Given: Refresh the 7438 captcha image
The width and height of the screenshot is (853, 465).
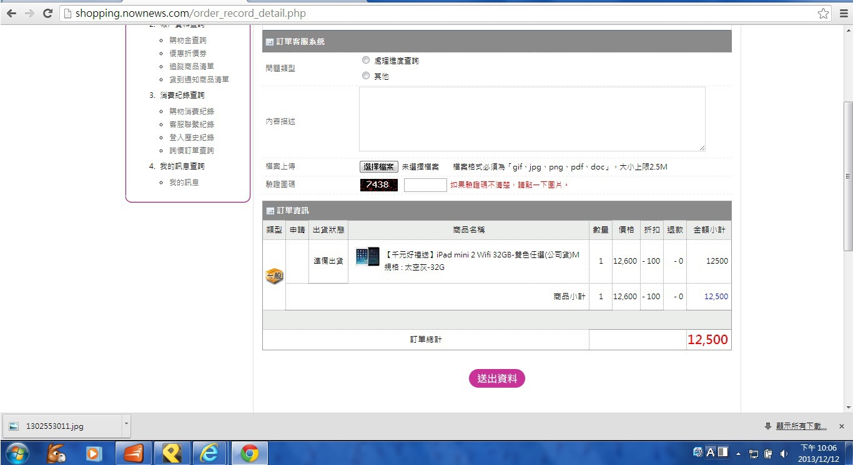Looking at the screenshot, I should (378, 185).
